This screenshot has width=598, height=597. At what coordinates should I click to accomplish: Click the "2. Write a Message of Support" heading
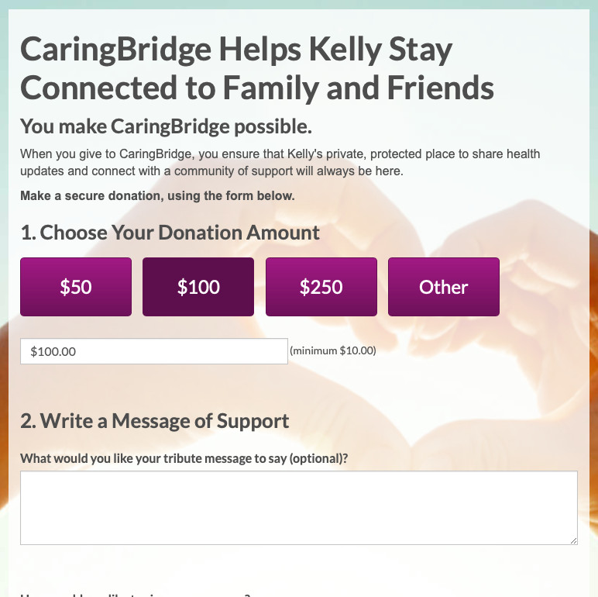155,421
